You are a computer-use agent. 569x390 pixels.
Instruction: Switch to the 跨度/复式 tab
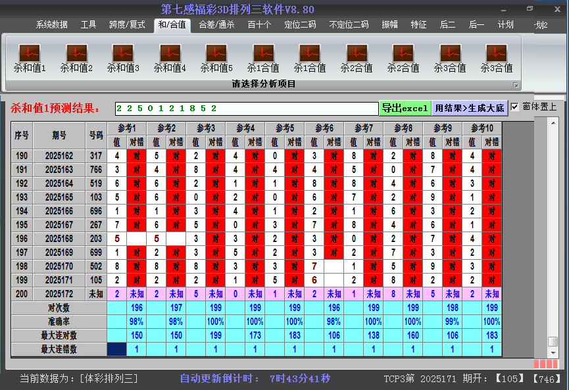[x=127, y=25]
